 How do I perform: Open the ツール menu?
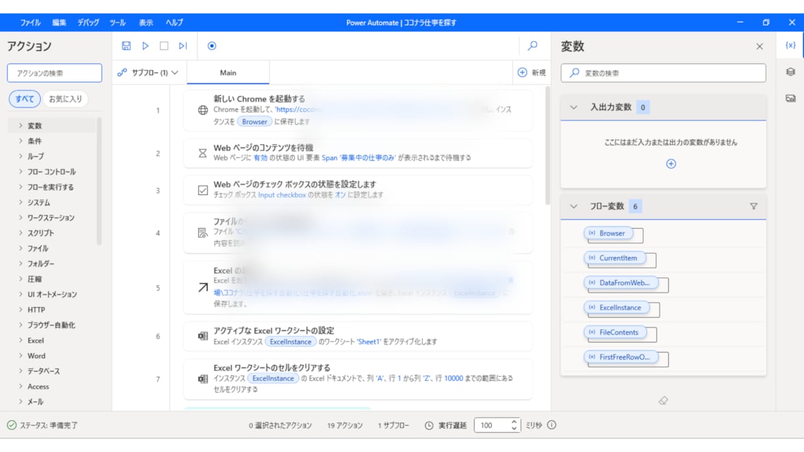click(x=117, y=22)
